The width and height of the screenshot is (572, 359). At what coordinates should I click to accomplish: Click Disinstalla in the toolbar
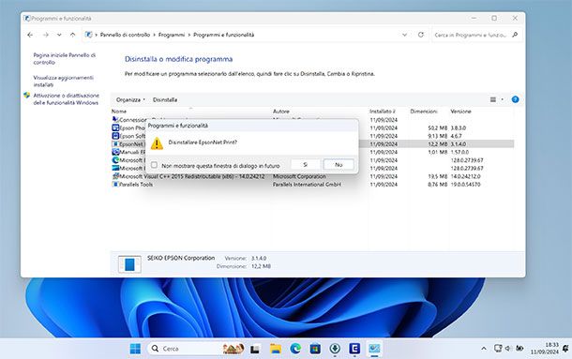[165, 99]
